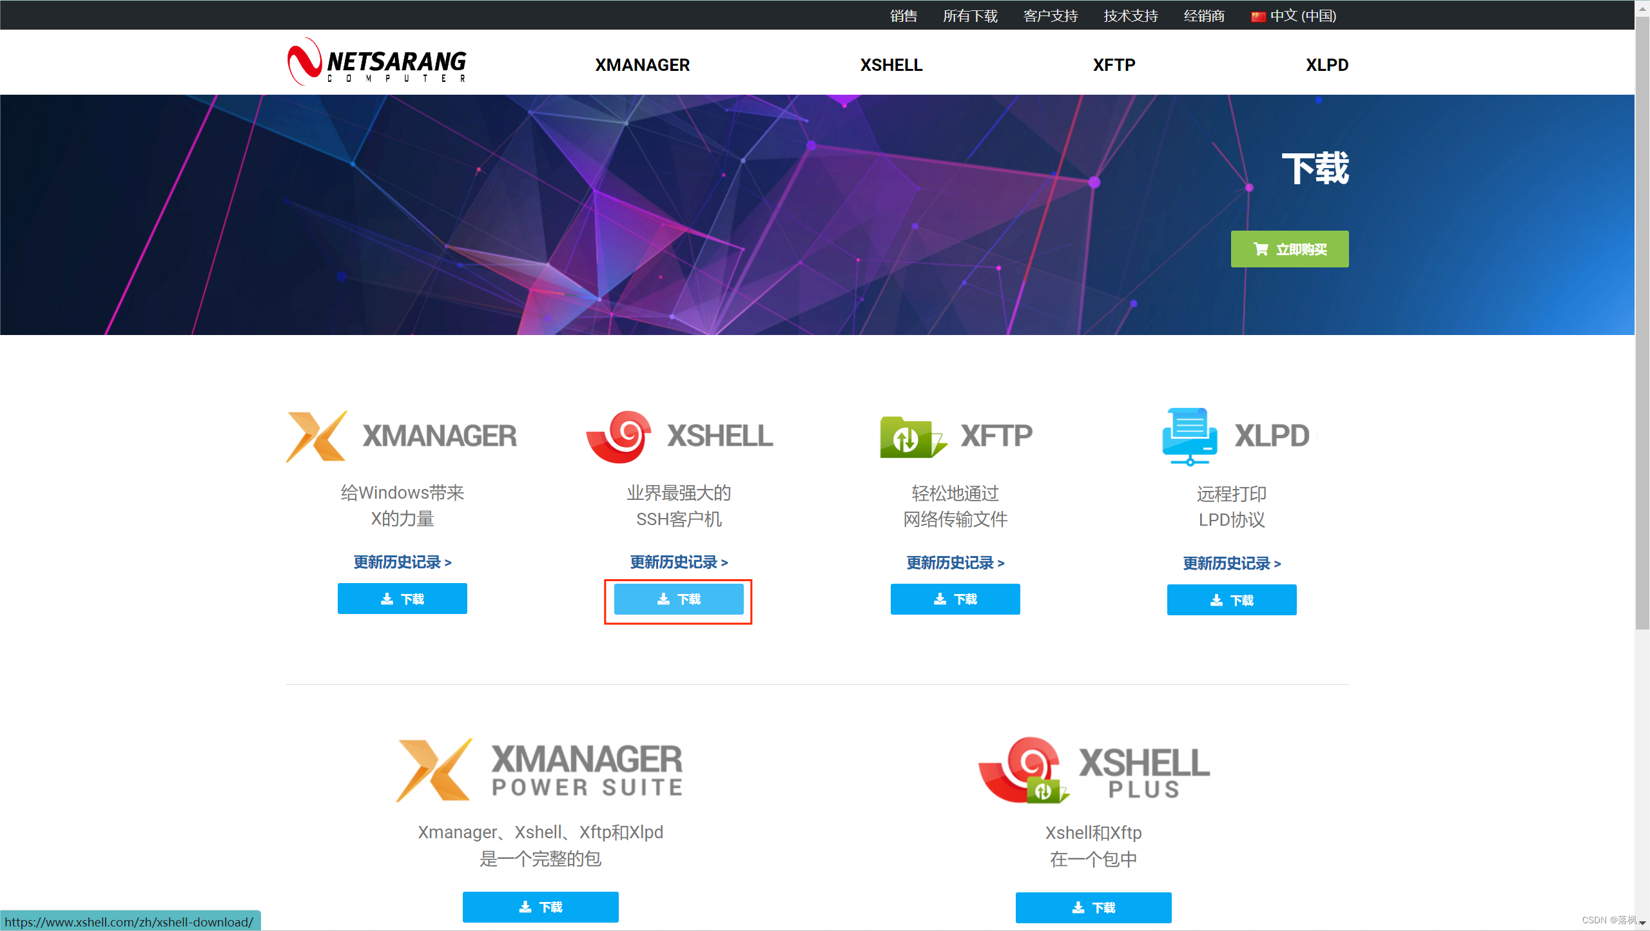
Task: Click the 下载 heading in the banner
Action: click(x=1315, y=169)
